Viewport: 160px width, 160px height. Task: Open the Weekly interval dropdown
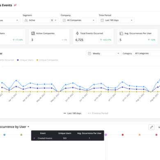104,53
